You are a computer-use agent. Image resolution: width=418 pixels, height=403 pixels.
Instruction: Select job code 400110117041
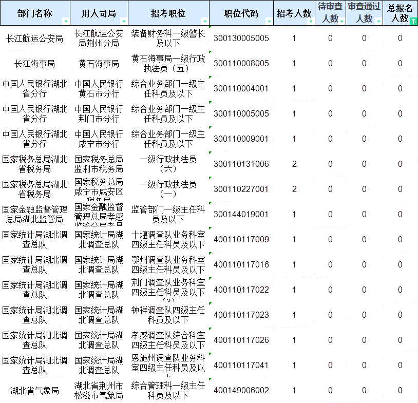(x=241, y=365)
